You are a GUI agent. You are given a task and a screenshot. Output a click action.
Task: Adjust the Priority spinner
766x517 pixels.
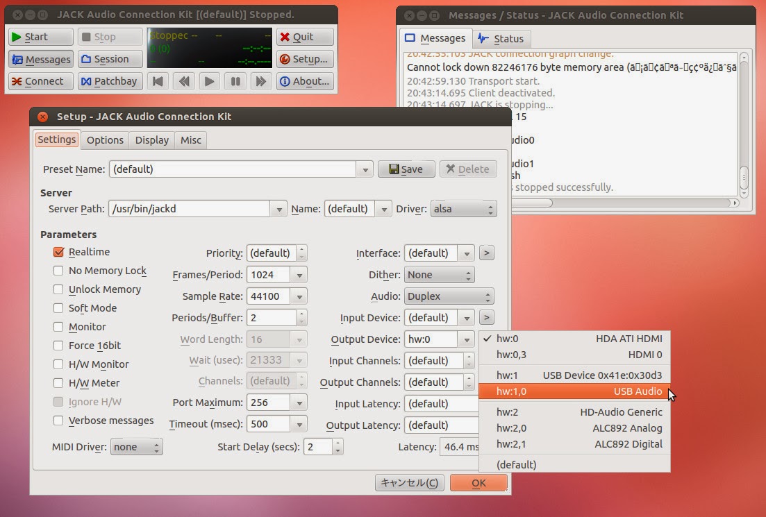pyautogui.click(x=301, y=253)
